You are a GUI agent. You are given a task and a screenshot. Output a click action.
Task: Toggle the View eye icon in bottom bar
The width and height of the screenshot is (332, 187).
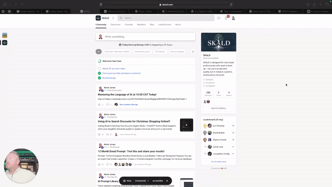[124, 181]
